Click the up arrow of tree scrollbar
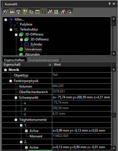Viewport: 118px width, 151px height. coord(114,19)
